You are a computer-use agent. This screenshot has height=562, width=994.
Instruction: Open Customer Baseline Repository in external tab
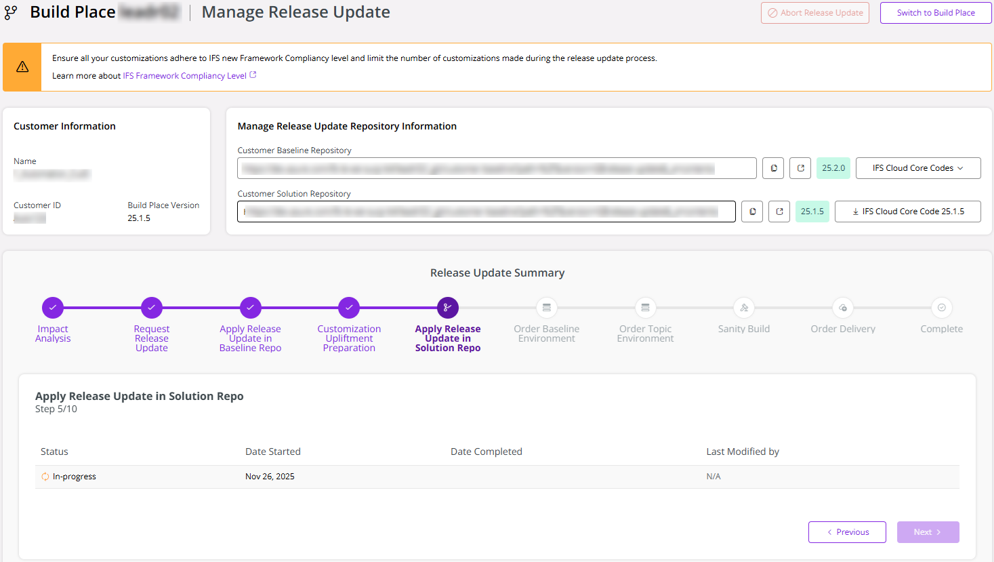(800, 167)
